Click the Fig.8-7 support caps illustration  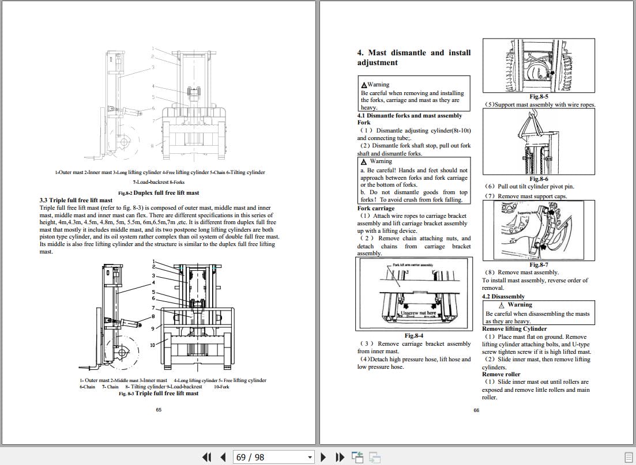(539, 230)
